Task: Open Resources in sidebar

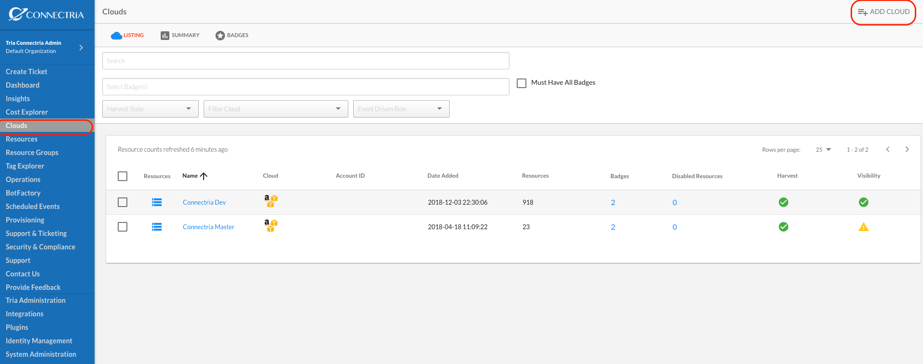Action: pyautogui.click(x=22, y=139)
